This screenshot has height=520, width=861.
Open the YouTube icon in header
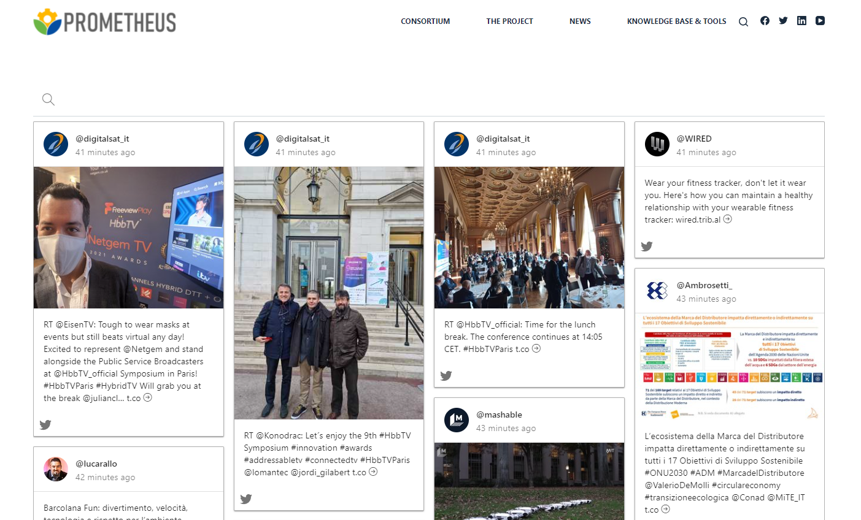tap(820, 21)
